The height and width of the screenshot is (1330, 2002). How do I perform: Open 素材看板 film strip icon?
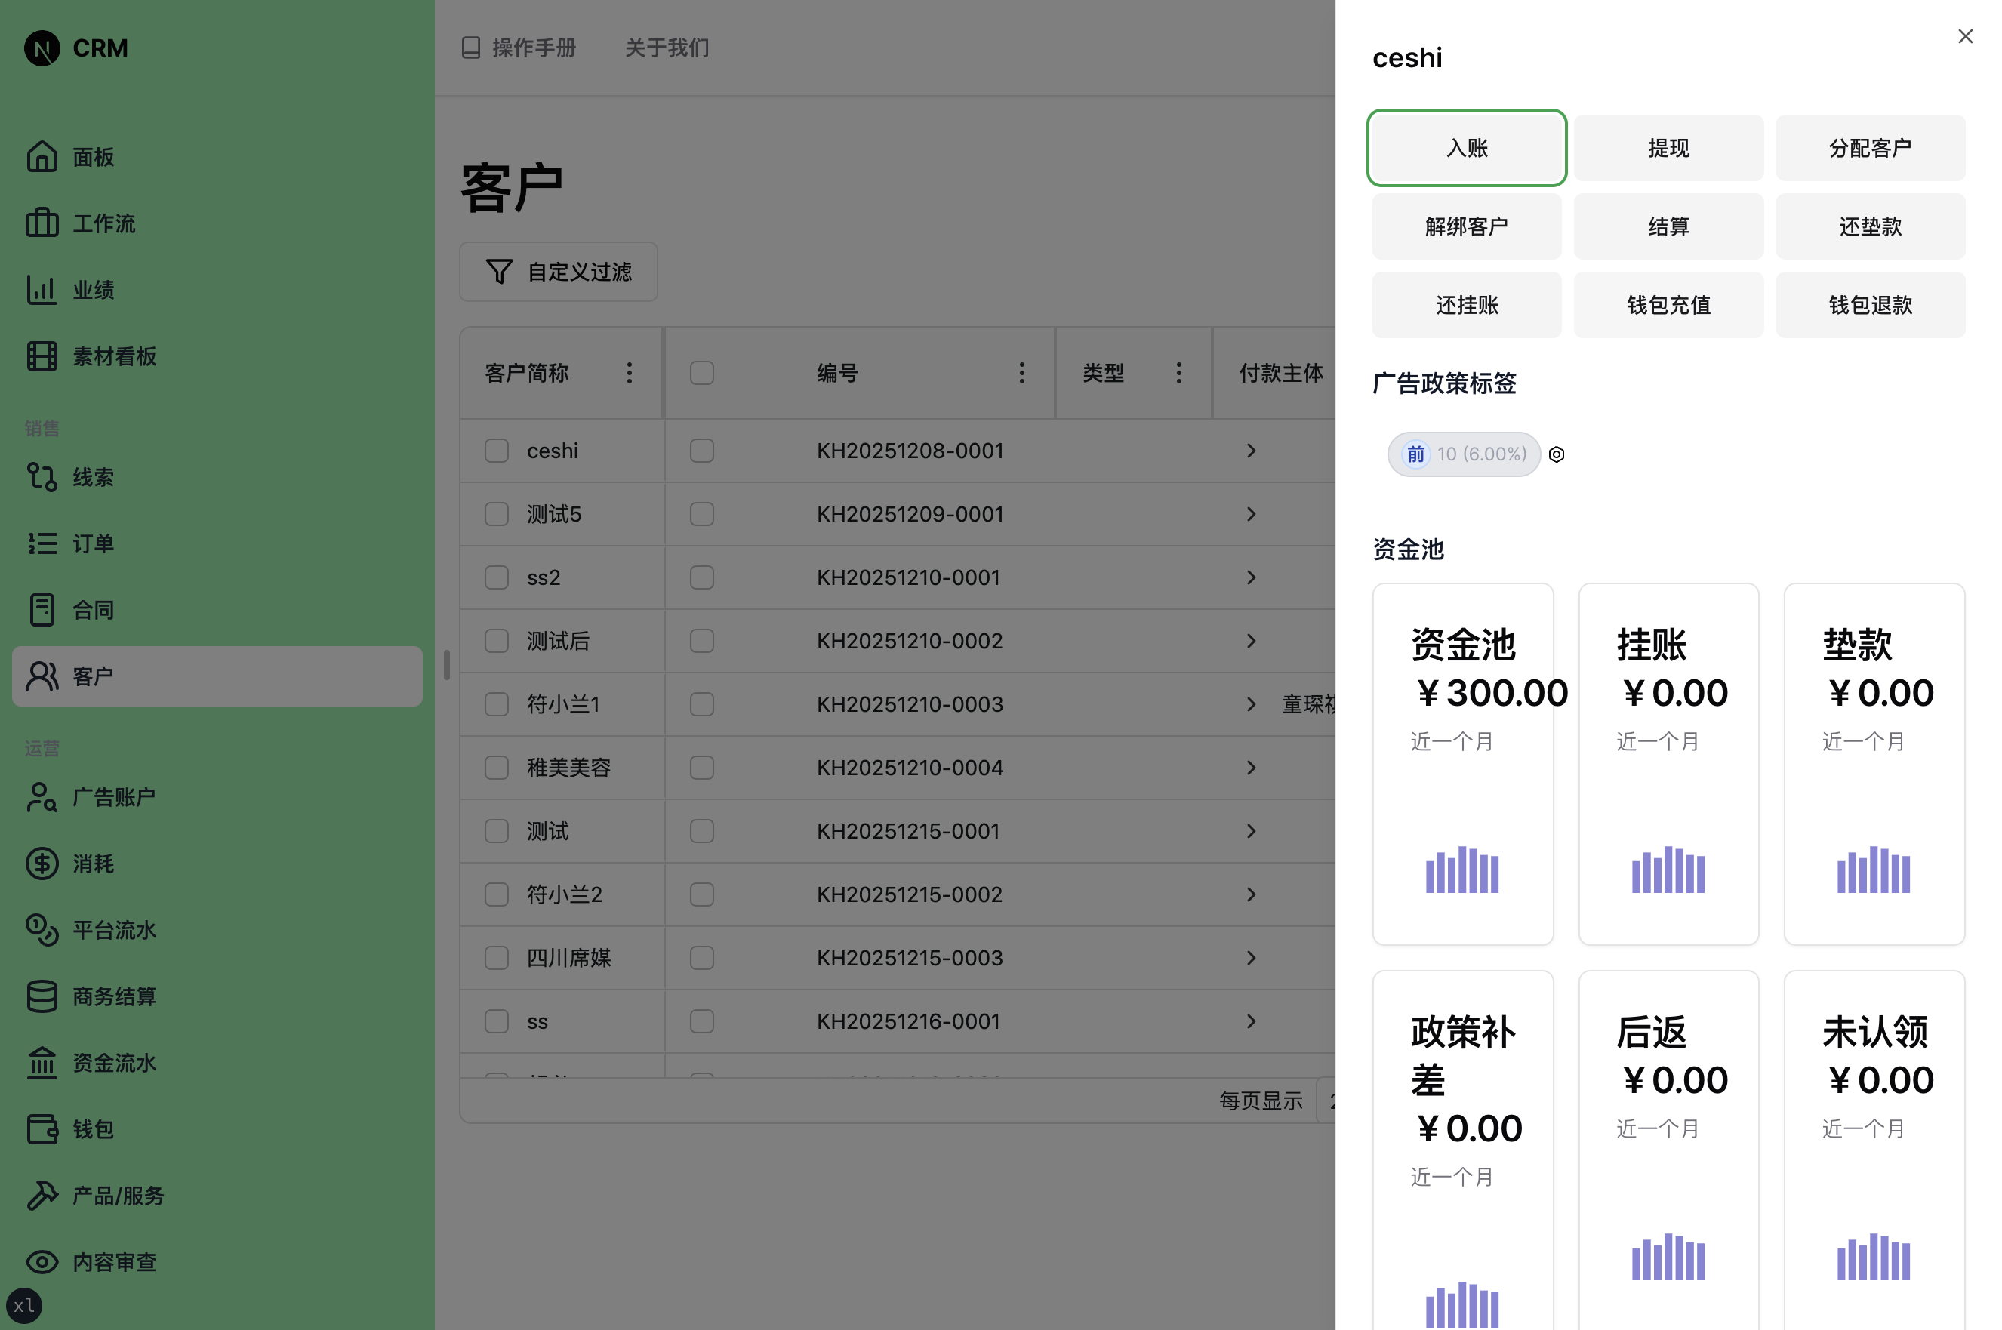[x=42, y=356]
